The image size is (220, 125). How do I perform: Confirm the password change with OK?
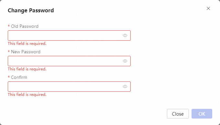(202, 114)
